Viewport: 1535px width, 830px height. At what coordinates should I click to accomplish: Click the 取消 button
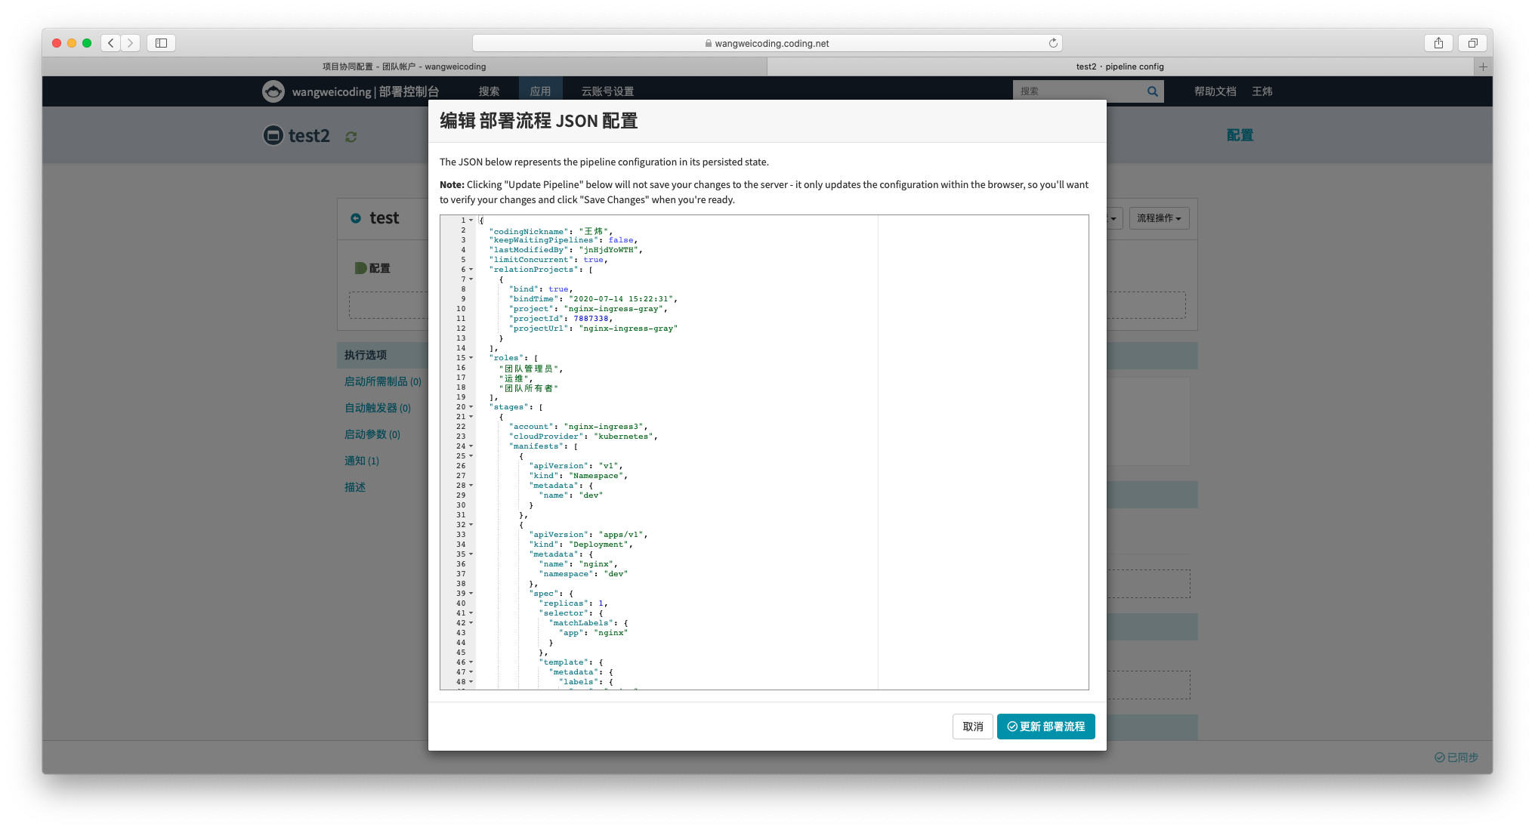point(972,727)
